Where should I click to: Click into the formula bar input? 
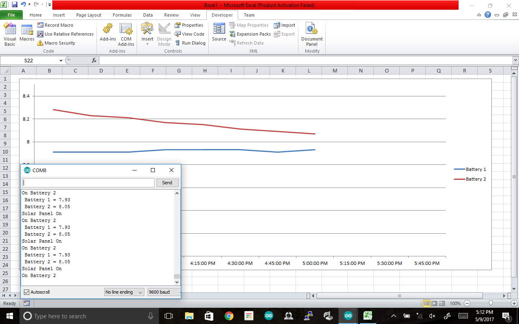tap(306, 60)
